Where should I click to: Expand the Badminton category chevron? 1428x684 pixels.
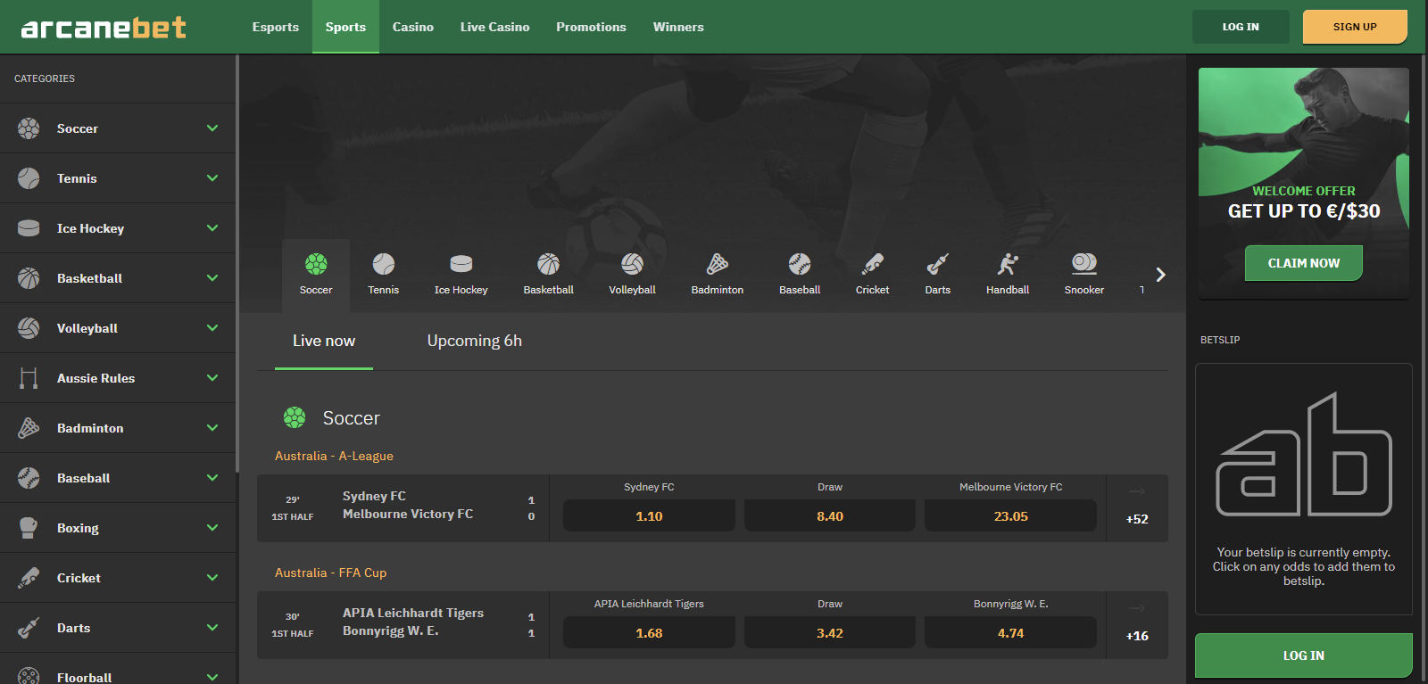[x=212, y=428]
